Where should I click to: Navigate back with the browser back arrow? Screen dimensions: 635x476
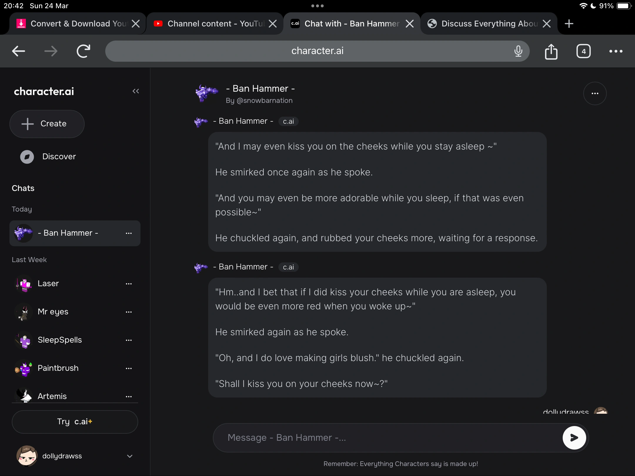click(18, 51)
